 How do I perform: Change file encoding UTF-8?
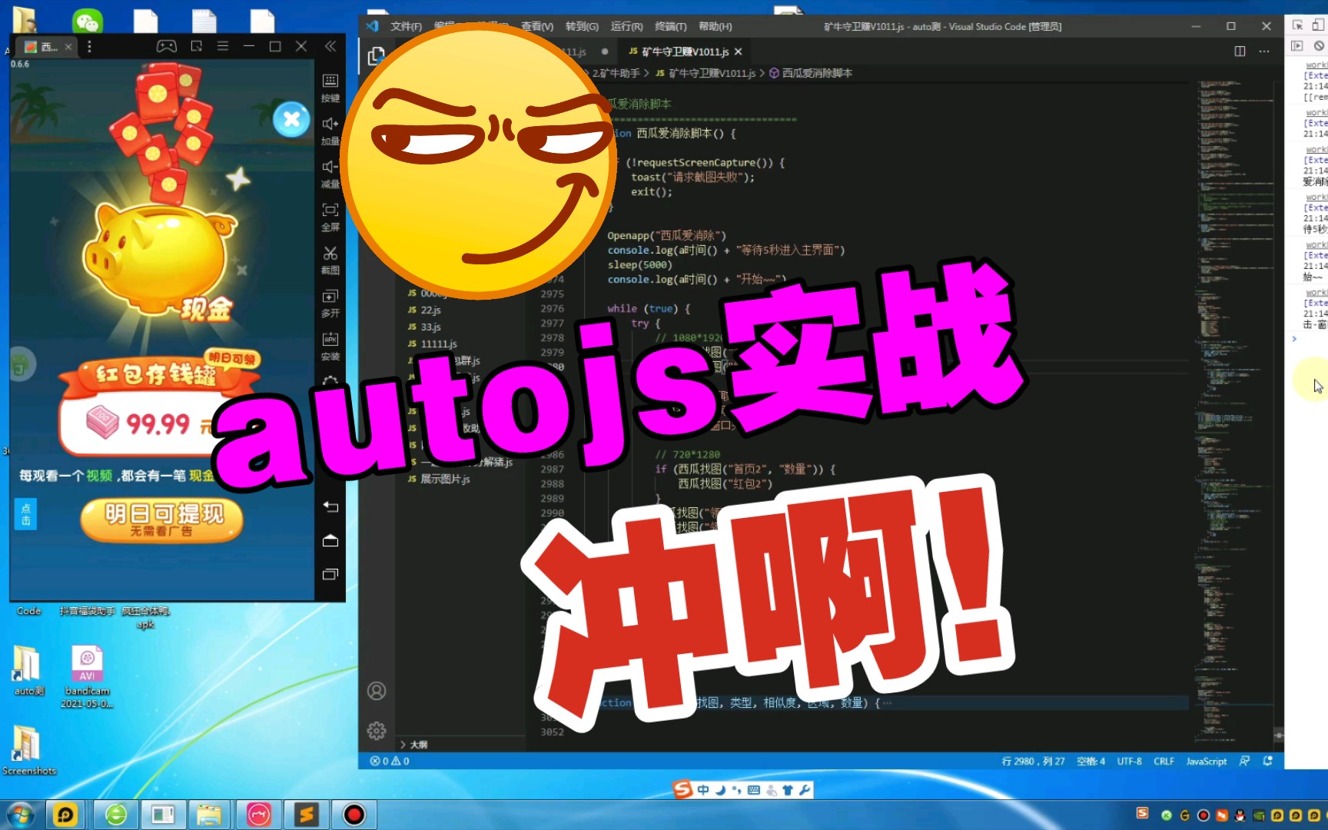1129,761
